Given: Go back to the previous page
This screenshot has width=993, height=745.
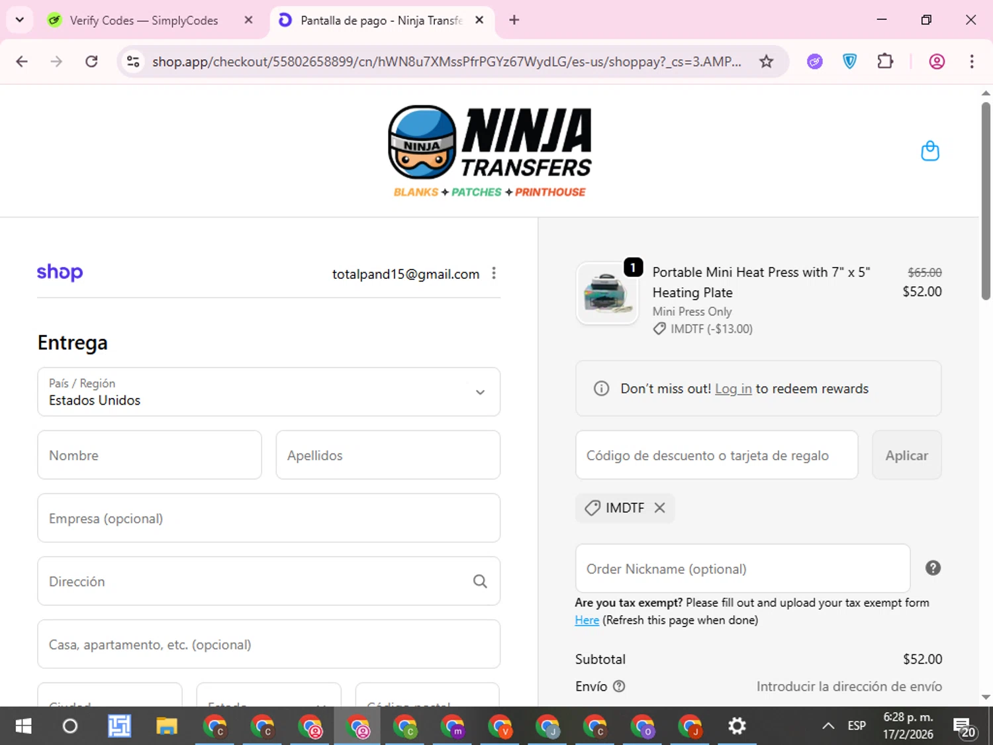Looking at the screenshot, I should [x=22, y=62].
